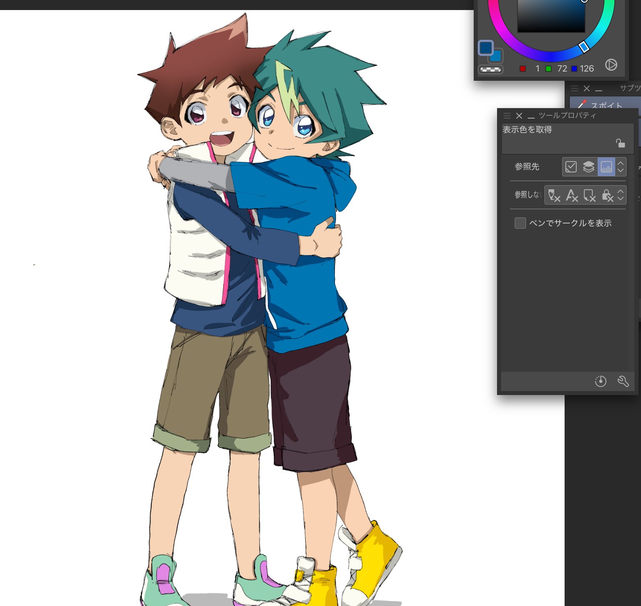Set 参照先 to the stacked layers option

pos(588,166)
